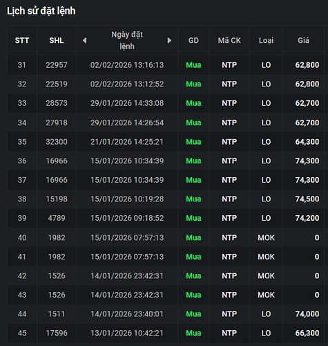This screenshot has height=346, width=328.
Task: Select order row with SHL 22957
Action: pos(166,65)
